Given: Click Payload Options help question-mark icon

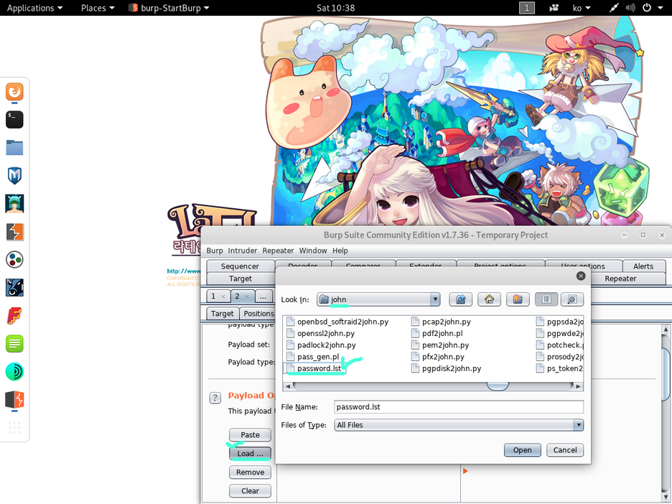Looking at the screenshot, I should coord(215,398).
